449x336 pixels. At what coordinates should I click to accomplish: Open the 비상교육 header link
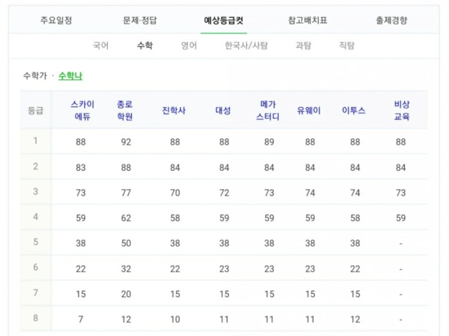click(x=402, y=110)
